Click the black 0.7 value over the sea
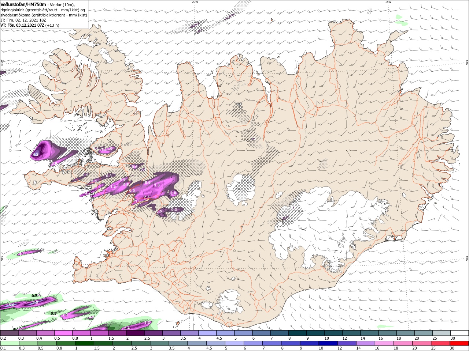The width and height of the screenshot is (469, 351). tap(34, 296)
